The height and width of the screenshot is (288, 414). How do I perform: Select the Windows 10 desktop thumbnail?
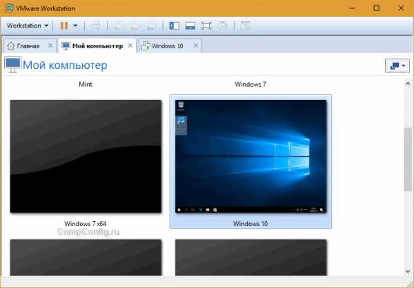(250, 156)
